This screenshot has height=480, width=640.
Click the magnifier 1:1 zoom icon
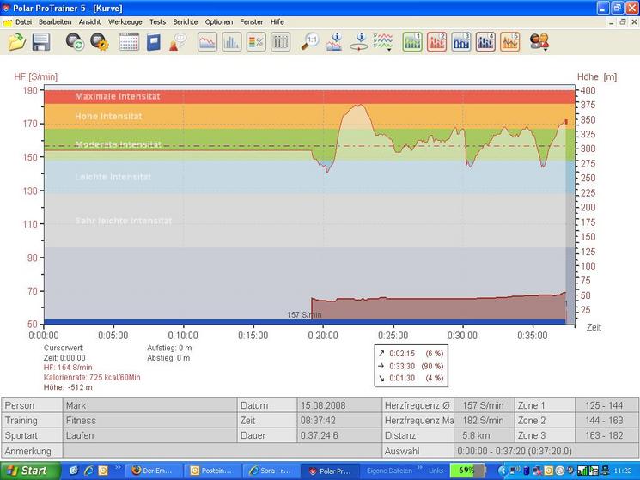point(309,41)
